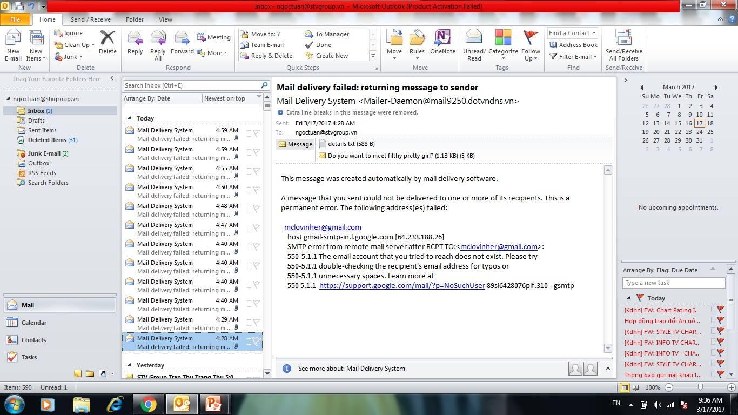The width and height of the screenshot is (738, 415).
Task: Run the Team E-mail quick step
Action: point(262,45)
